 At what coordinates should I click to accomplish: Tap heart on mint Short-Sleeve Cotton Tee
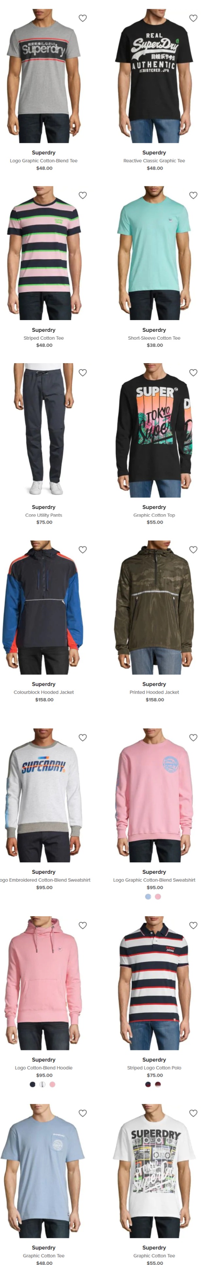coord(193,195)
